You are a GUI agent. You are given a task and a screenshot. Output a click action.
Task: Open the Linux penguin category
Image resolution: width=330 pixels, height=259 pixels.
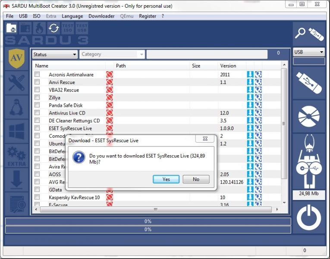click(17, 107)
